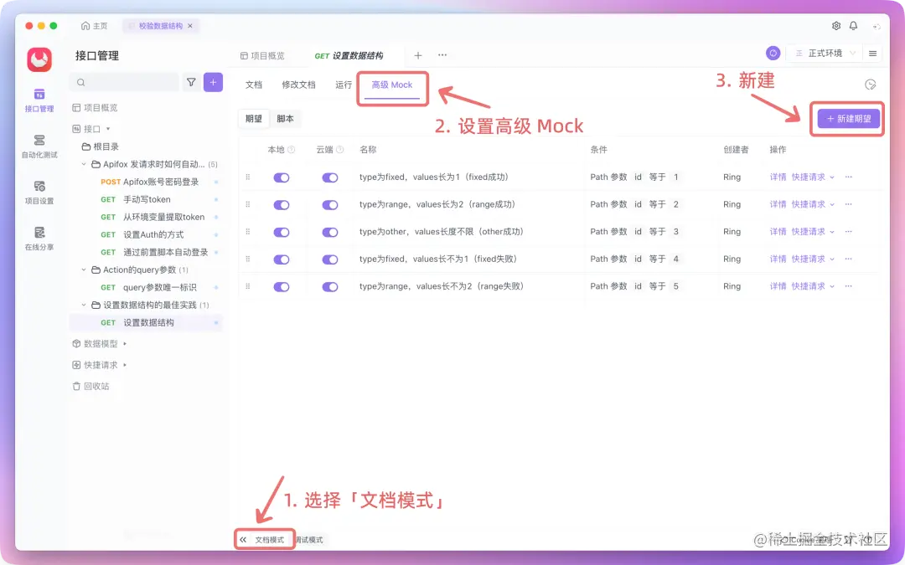Collapse the 根目录 folder
Viewport: 905px width, 565px height.
[106, 147]
